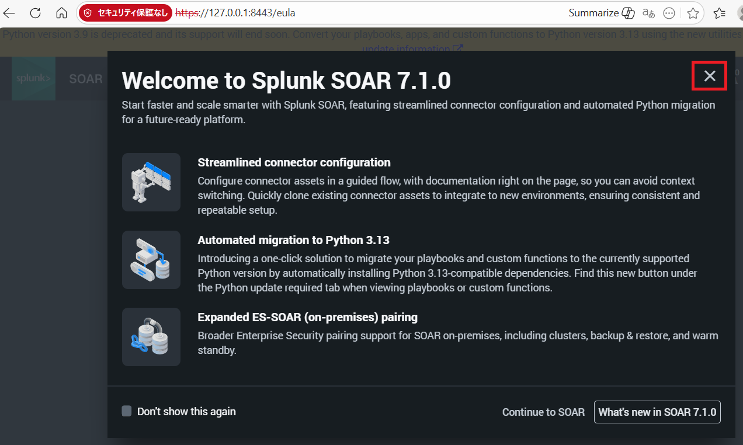
Task: Open What's new in SOAR 7.1.0
Action: [657, 412]
